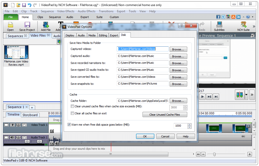Share on Facebook icon
The width and height of the screenshot is (259, 166).
click(218, 17)
